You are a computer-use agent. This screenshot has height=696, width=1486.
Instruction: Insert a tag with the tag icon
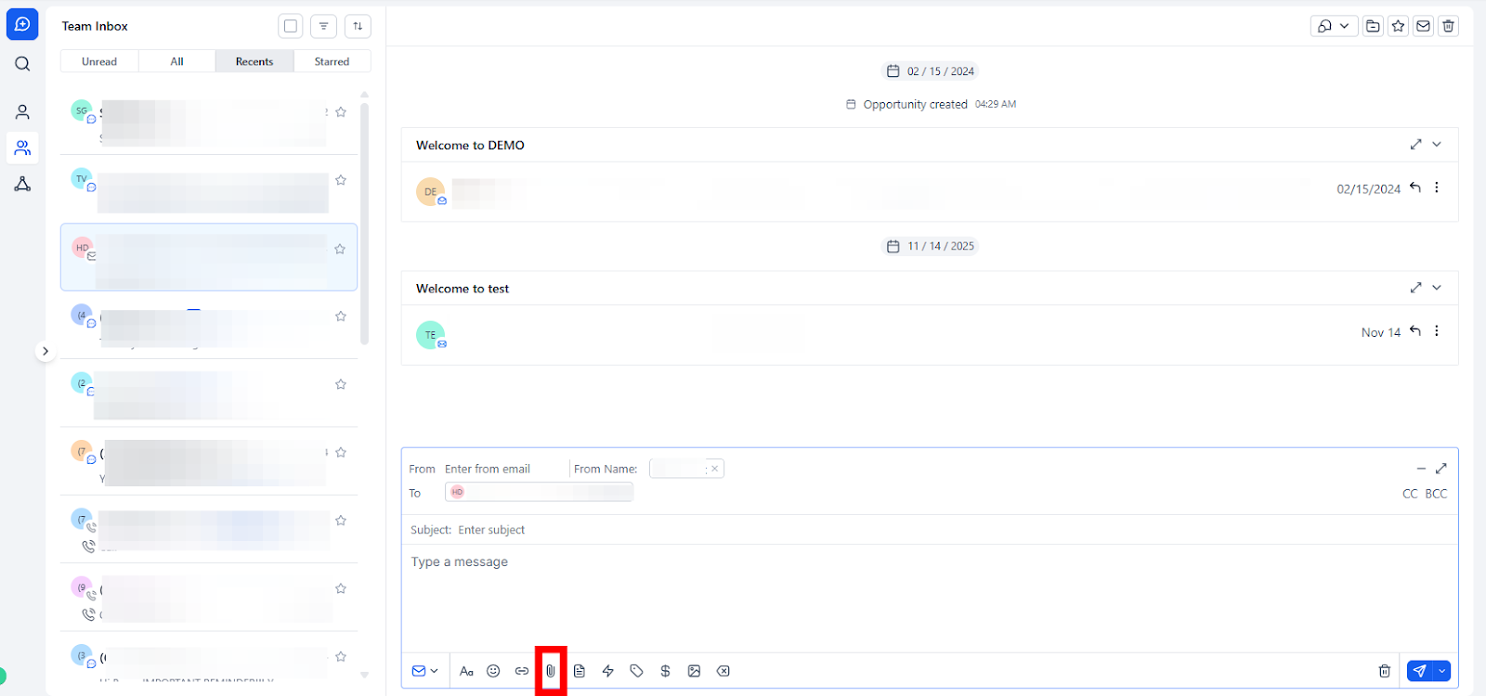pyautogui.click(x=636, y=671)
